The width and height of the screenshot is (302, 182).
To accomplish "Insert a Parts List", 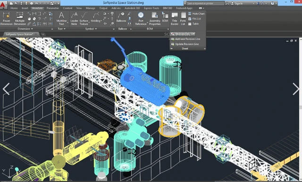I will (183, 18).
